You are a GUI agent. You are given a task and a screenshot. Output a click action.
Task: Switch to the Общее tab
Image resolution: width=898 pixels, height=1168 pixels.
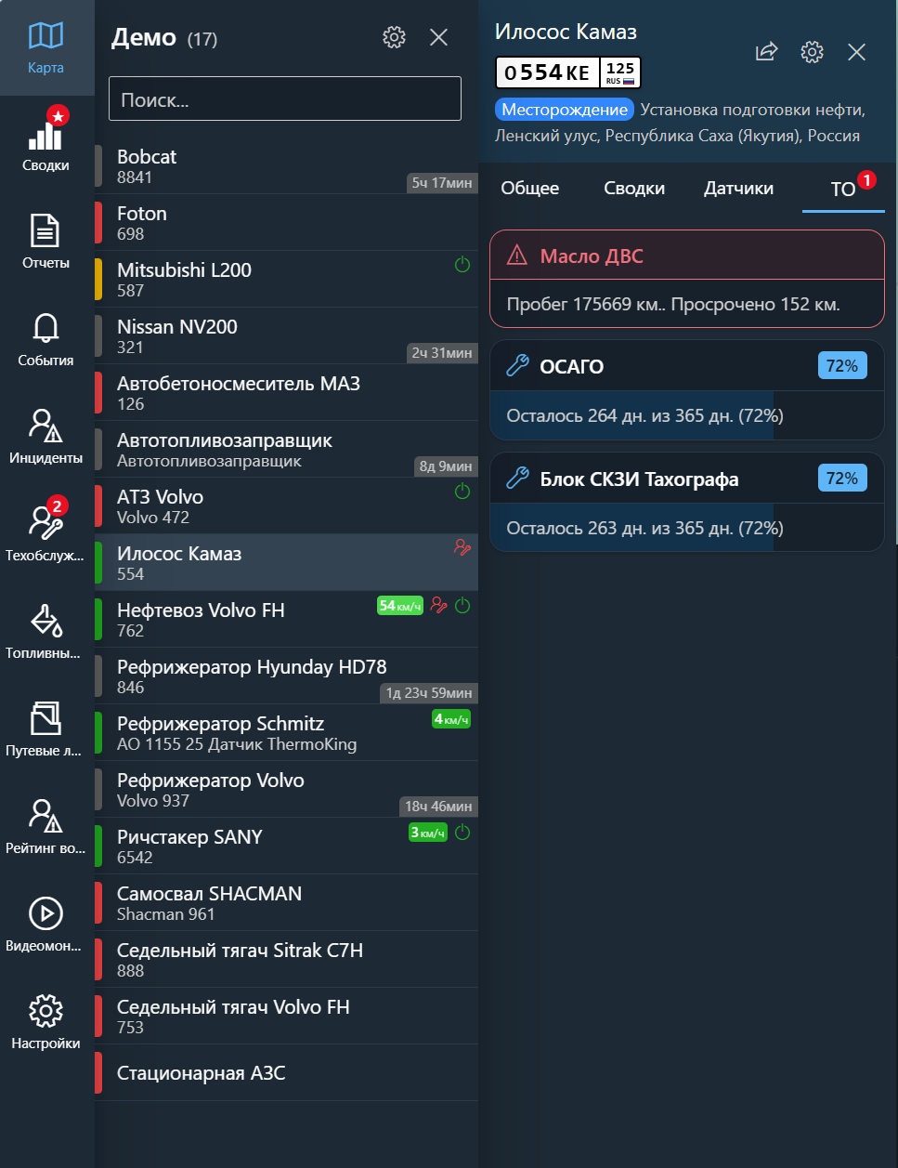click(530, 189)
